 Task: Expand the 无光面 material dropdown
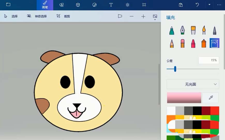pyautogui.click(x=193, y=84)
